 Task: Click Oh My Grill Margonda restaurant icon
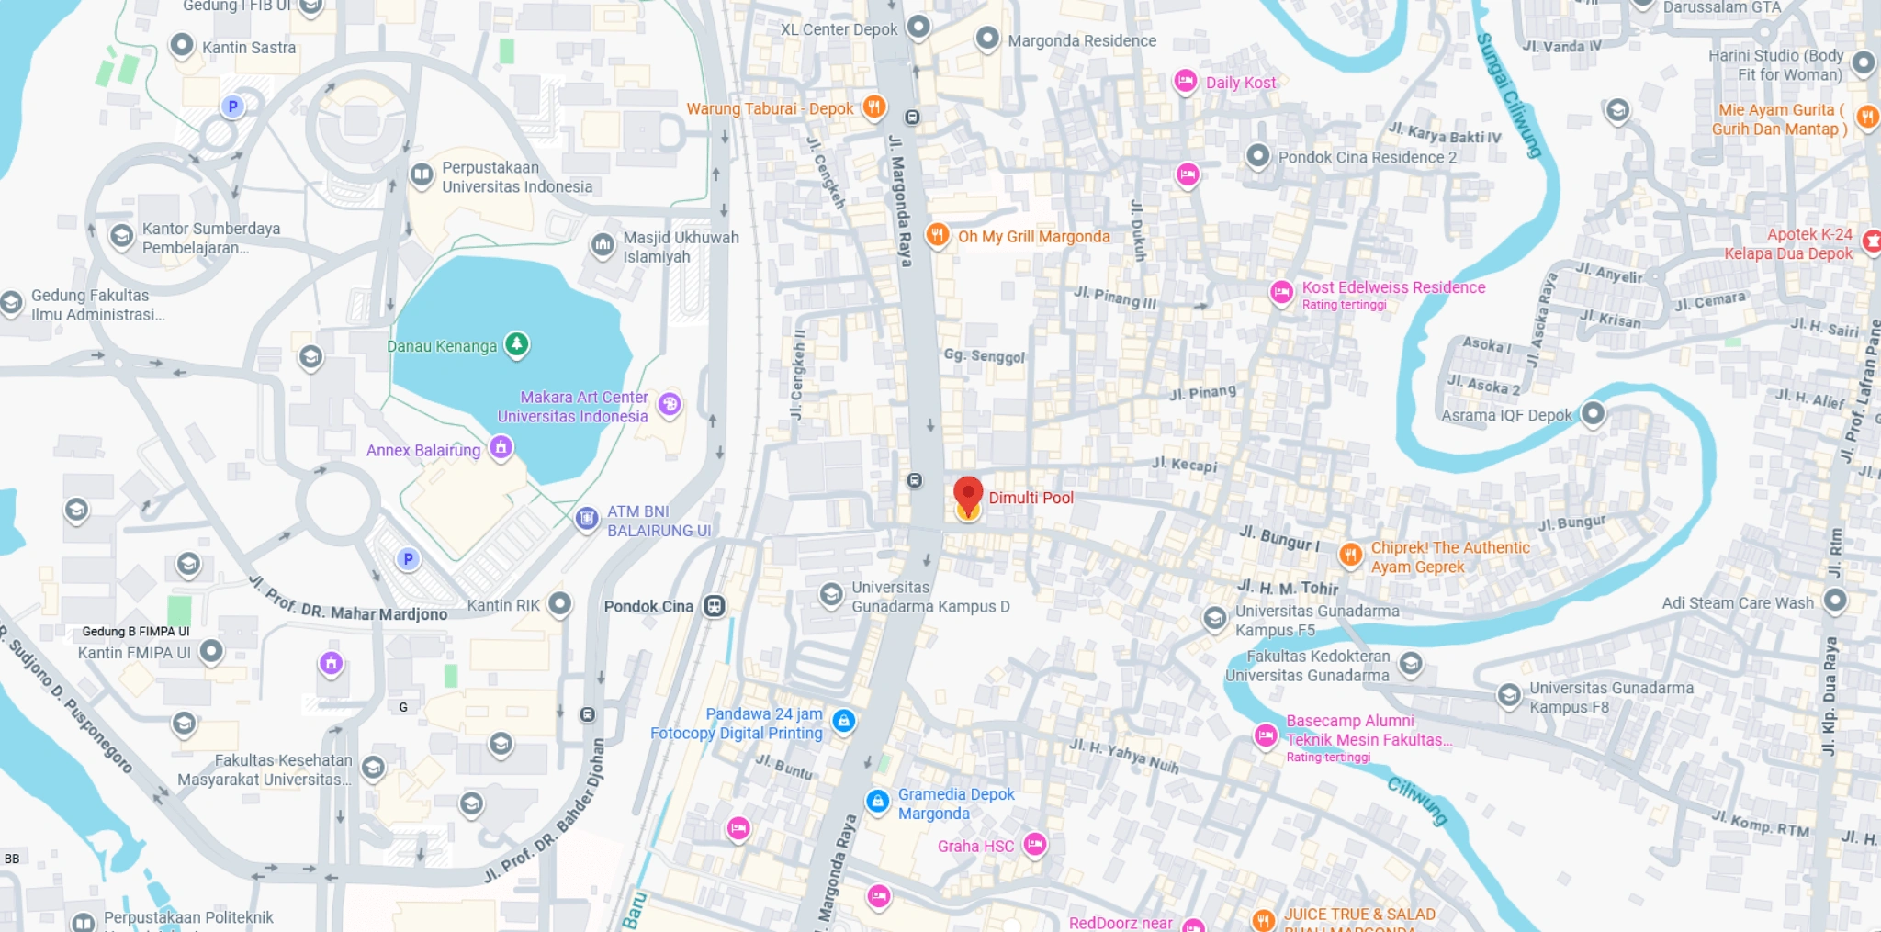[x=938, y=236]
